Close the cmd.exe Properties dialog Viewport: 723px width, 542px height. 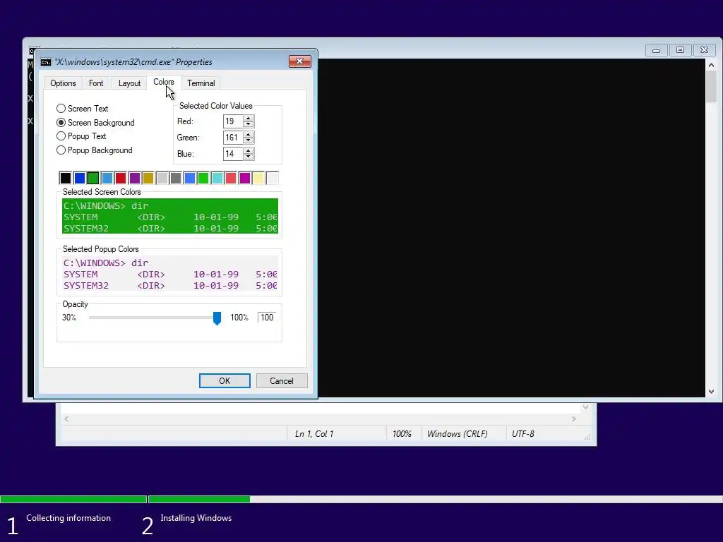(299, 61)
